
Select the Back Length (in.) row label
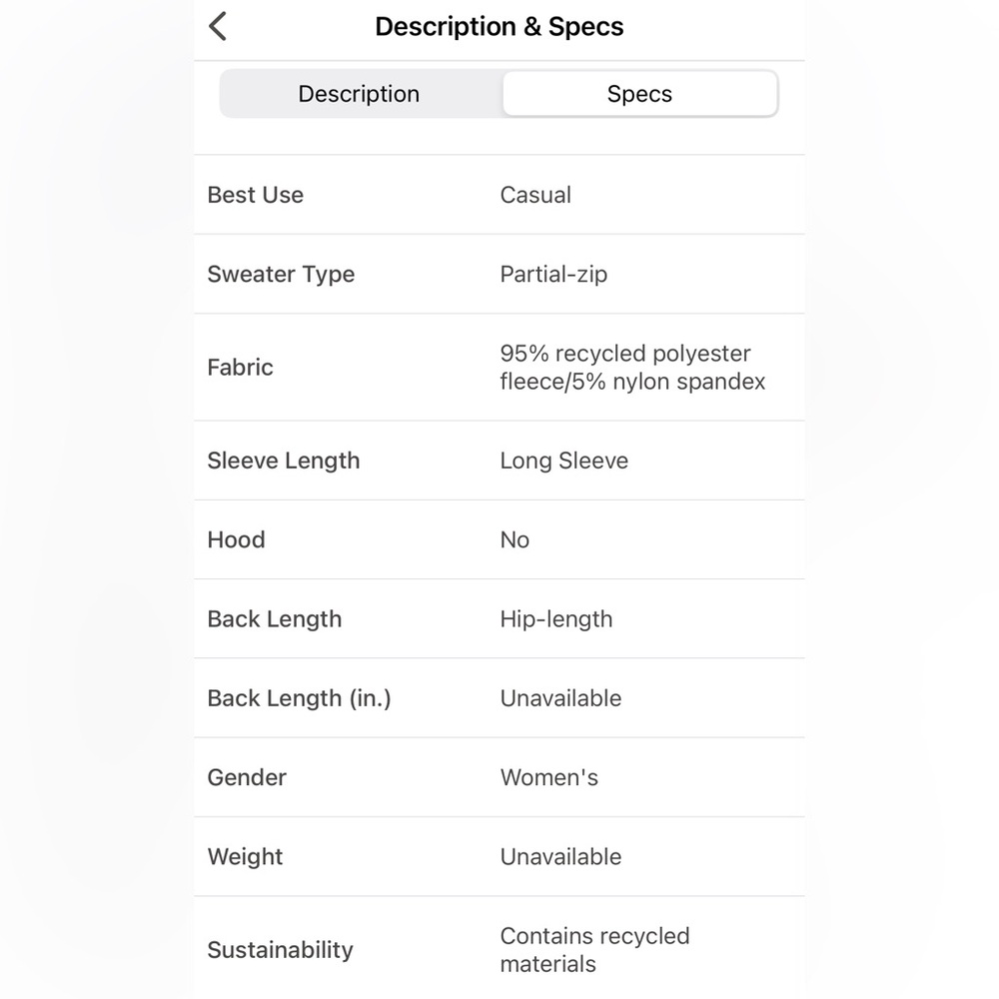click(300, 698)
